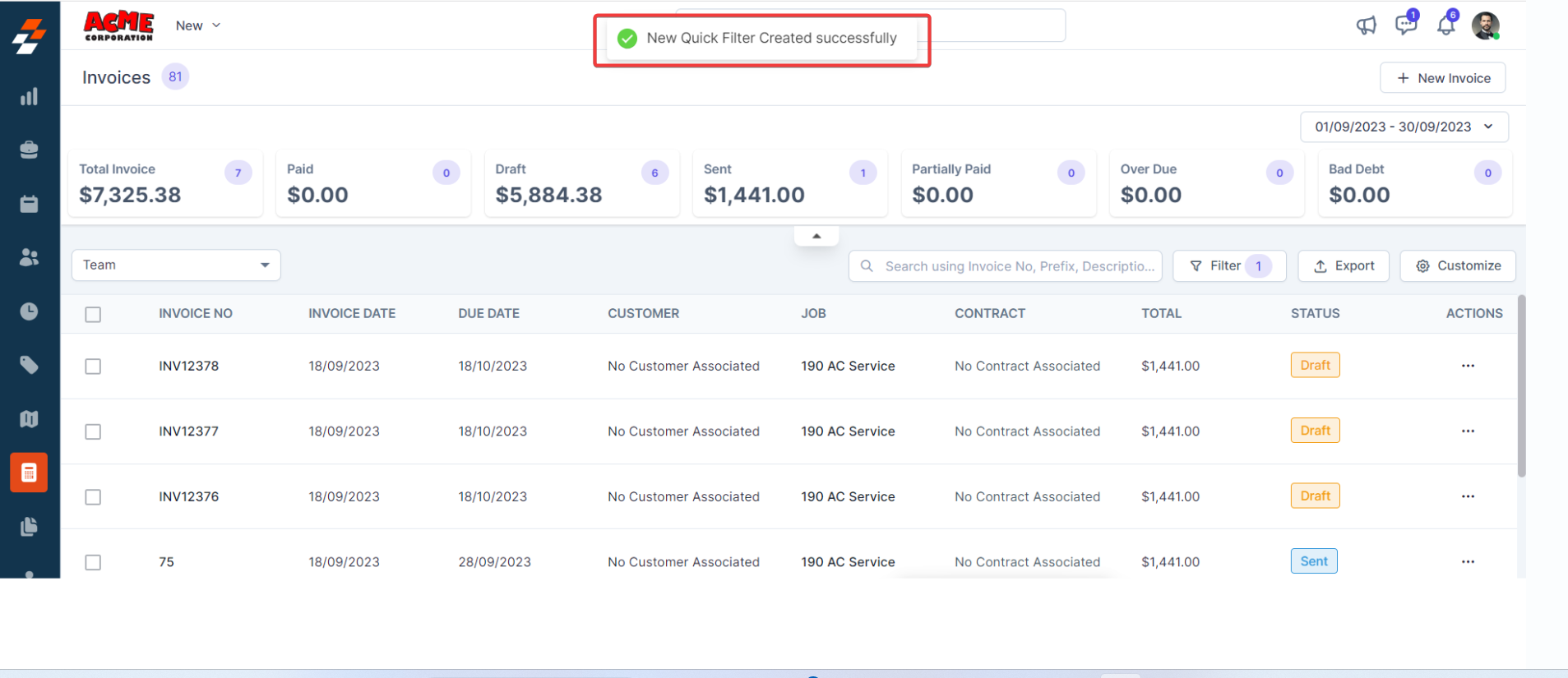This screenshot has height=678, width=1568.
Task: Click the invoice search input field
Action: coord(1017,266)
